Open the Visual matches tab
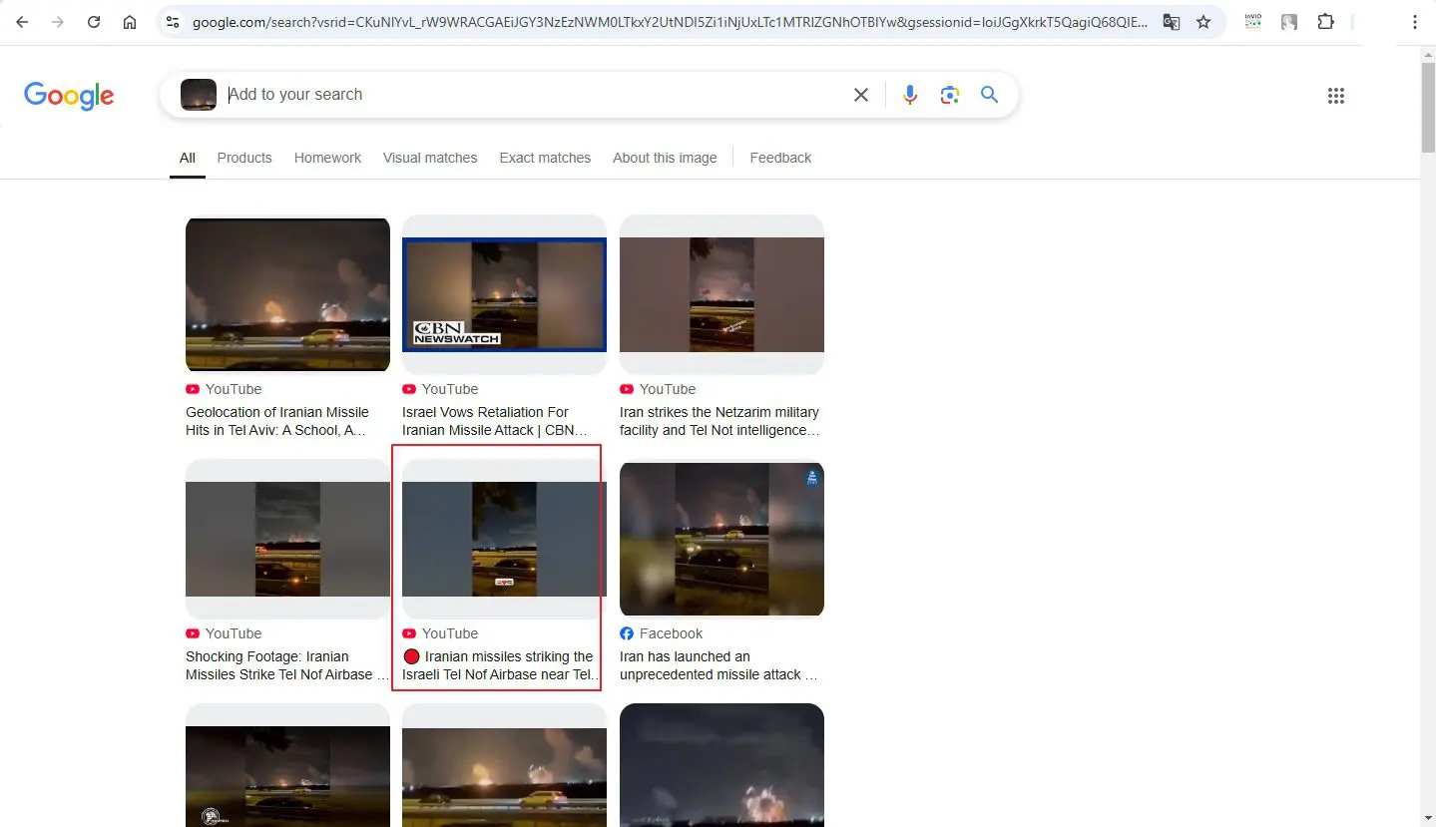This screenshot has width=1436, height=827. [430, 158]
